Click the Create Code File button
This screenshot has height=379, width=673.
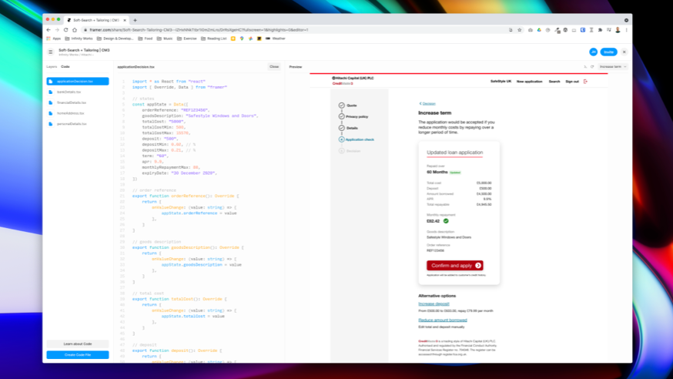tap(77, 354)
